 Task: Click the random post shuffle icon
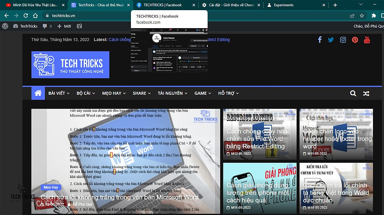366,93
